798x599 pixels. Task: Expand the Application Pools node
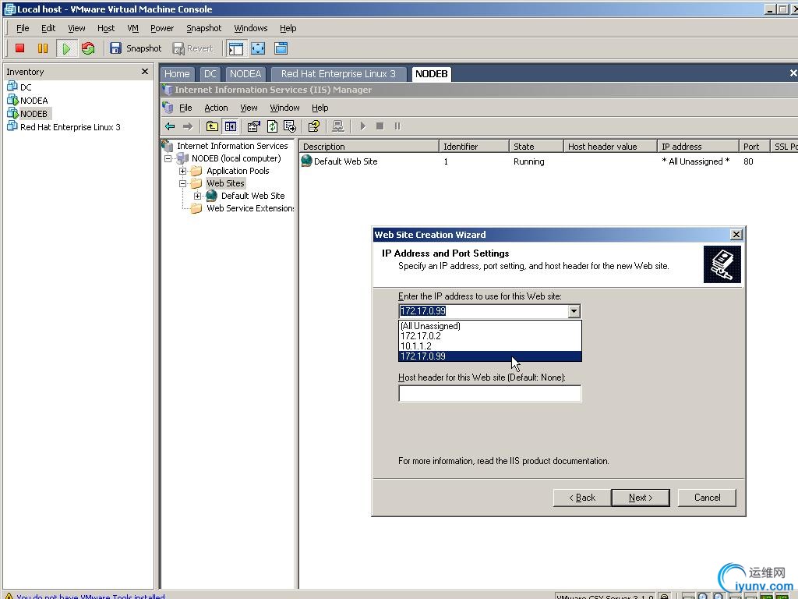pos(182,171)
